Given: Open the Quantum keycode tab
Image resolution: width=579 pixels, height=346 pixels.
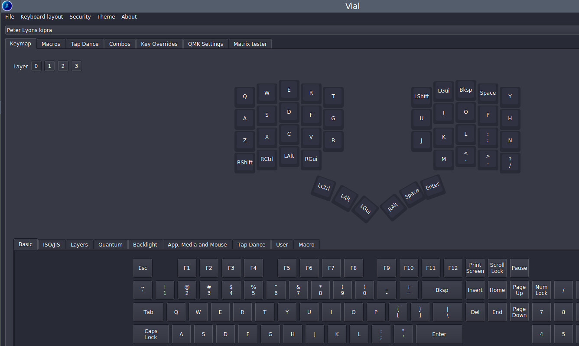Looking at the screenshot, I should pos(110,244).
